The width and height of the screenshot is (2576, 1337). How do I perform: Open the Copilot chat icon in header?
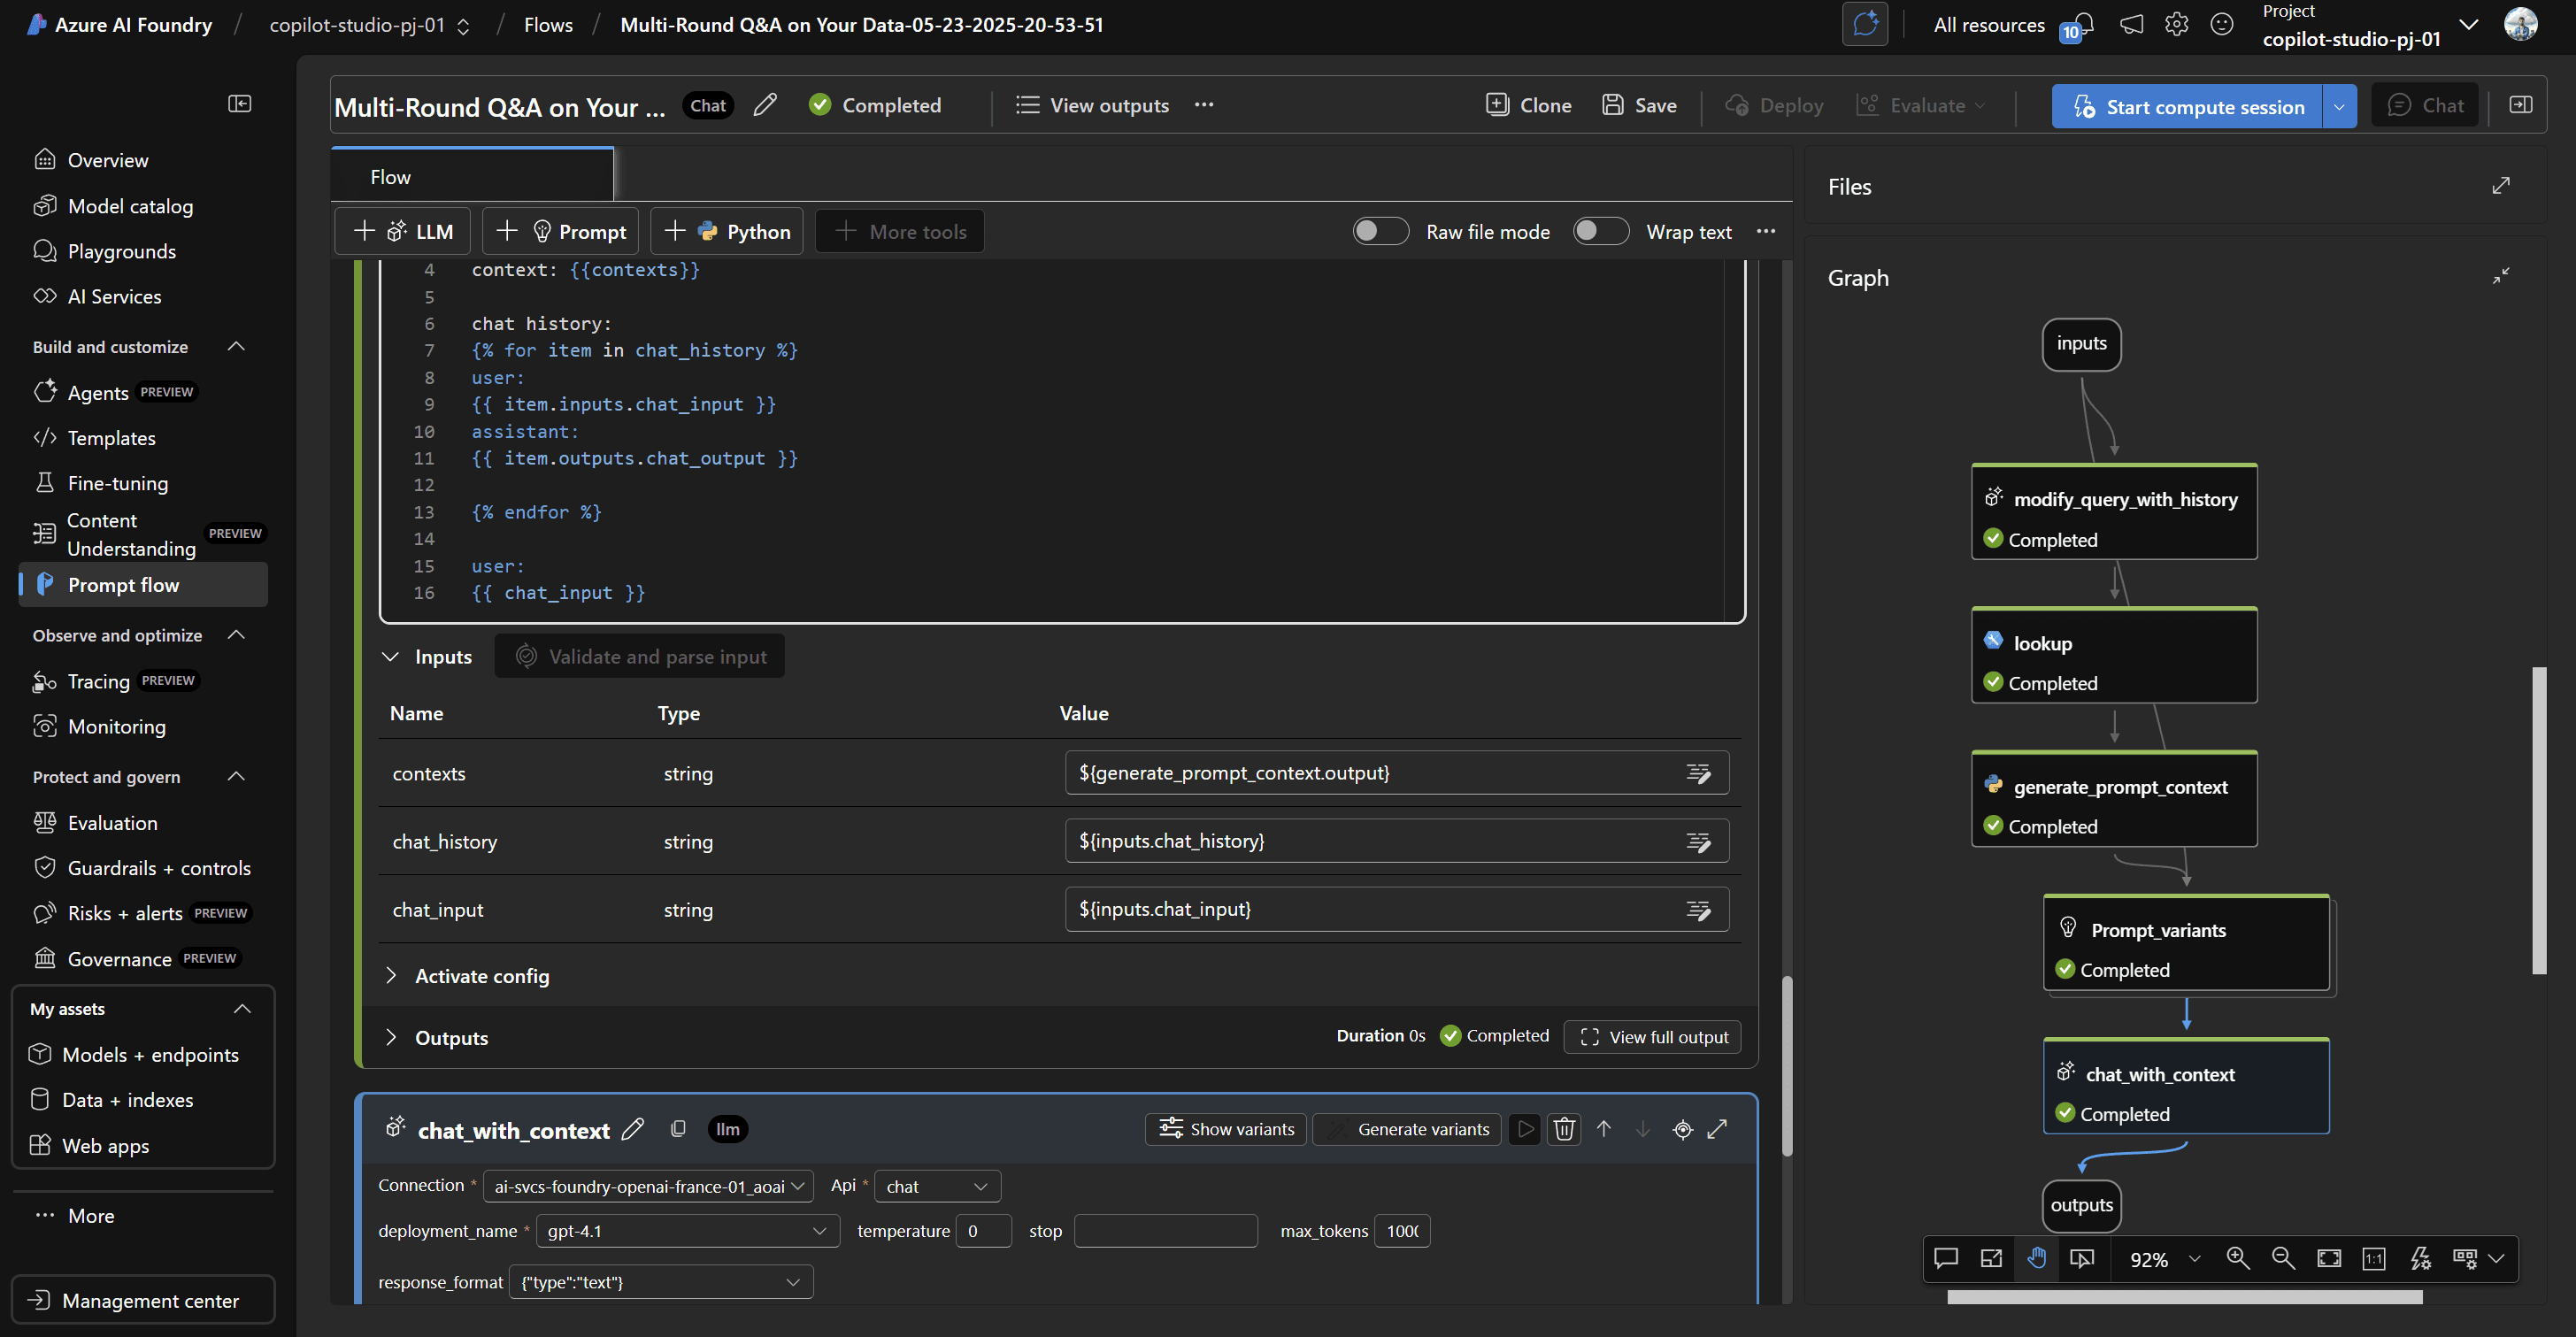(1865, 24)
